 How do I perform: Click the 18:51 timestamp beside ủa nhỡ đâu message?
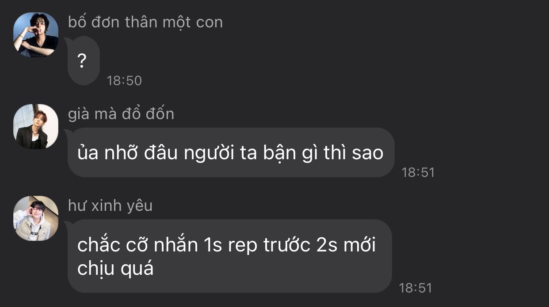[x=418, y=172]
